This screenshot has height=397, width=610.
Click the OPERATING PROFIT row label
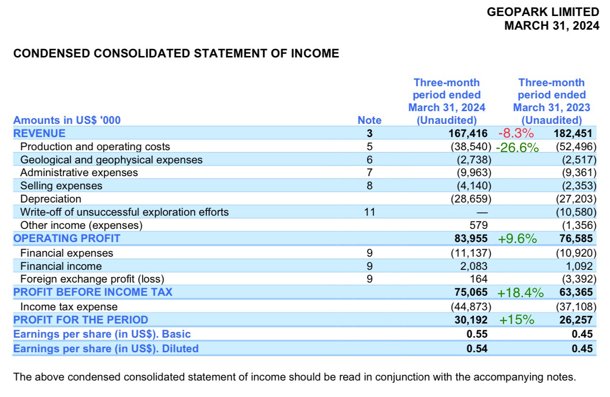(x=67, y=238)
